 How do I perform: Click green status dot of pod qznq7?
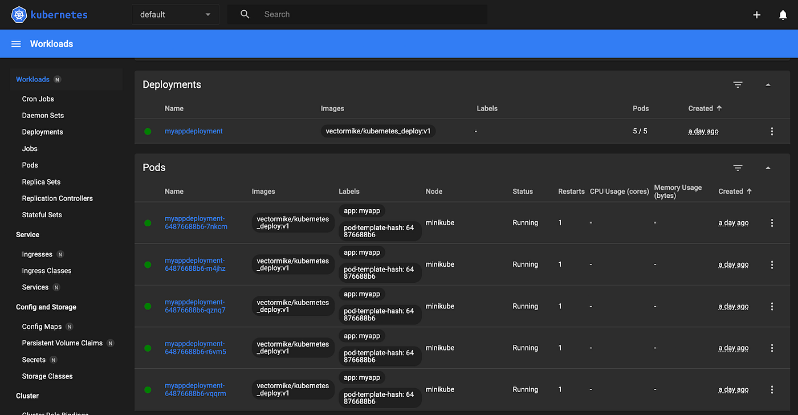(148, 306)
